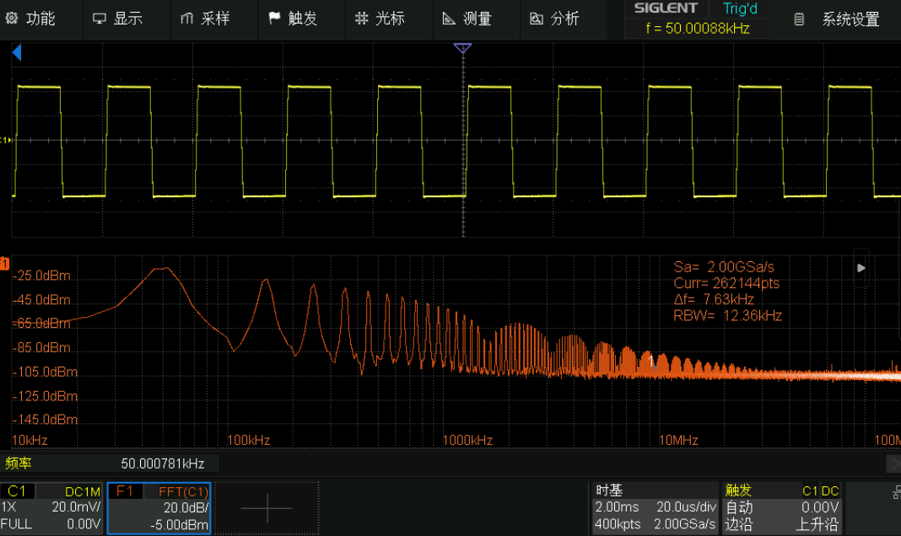
Task: Click the 20.0mV/ C1 vertical scale value
Action: [76, 507]
